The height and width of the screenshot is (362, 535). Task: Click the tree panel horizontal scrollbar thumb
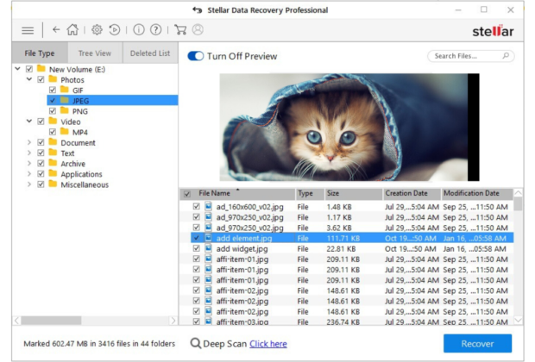click(51, 321)
